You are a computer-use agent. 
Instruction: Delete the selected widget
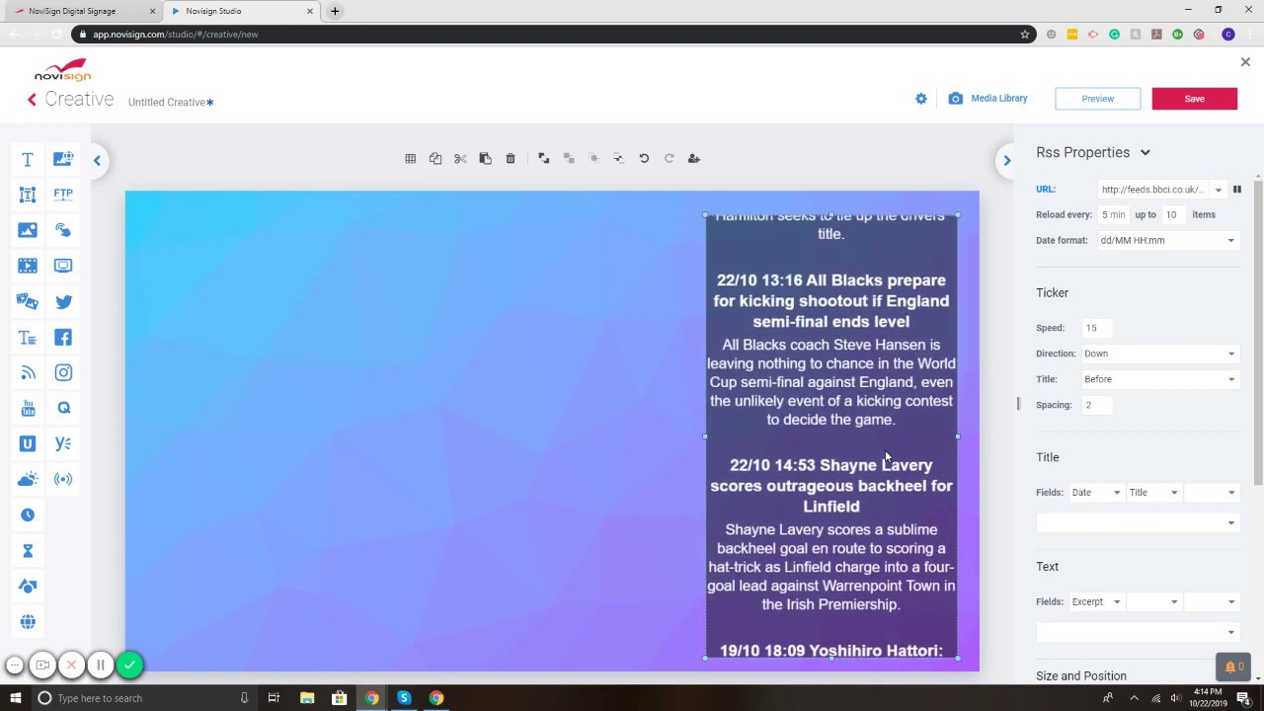(511, 158)
